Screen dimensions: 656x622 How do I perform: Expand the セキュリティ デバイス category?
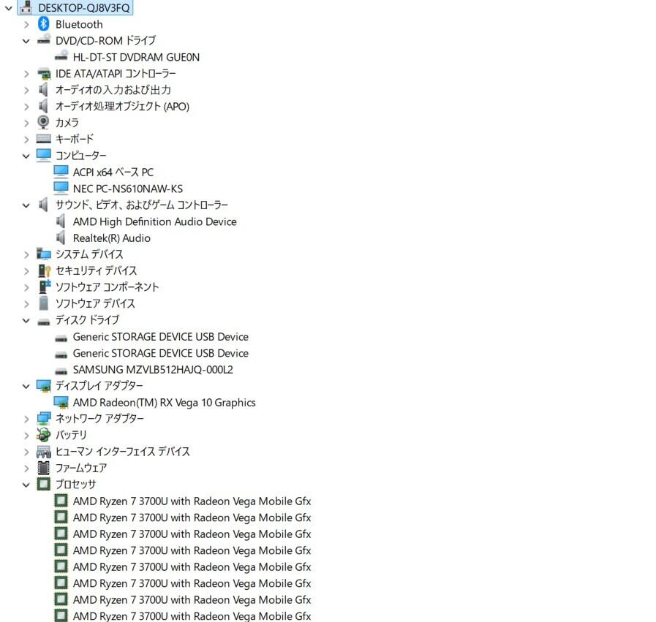(26, 271)
